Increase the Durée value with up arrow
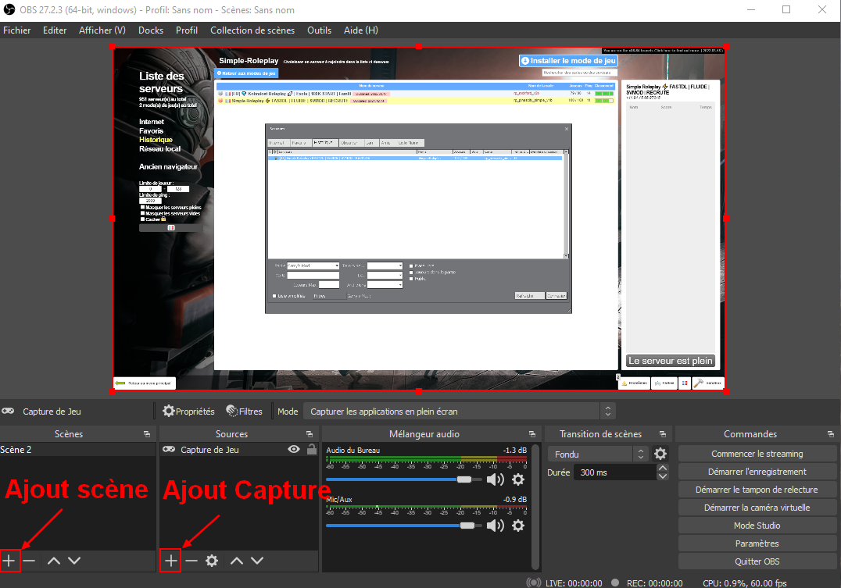The image size is (841, 588). click(x=663, y=468)
